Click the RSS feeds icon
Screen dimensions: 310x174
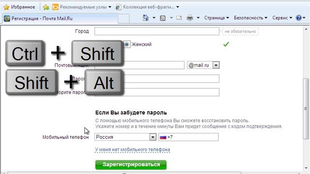coord(163,18)
